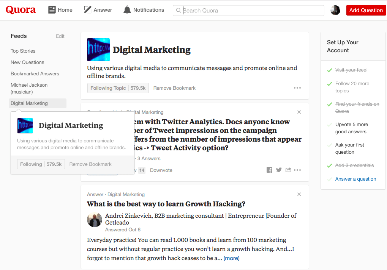Select the Top Stories feed
387x270 pixels.
(23, 51)
